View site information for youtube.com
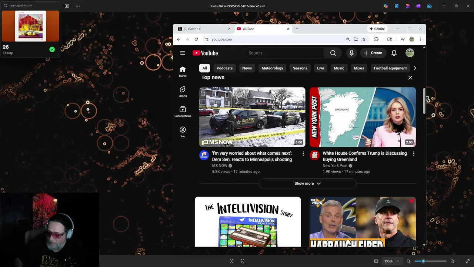Image resolution: width=474 pixels, height=267 pixels. coord(207,39)
